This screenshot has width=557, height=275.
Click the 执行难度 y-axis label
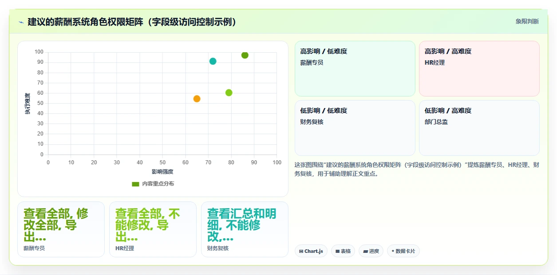pos(28,104)
